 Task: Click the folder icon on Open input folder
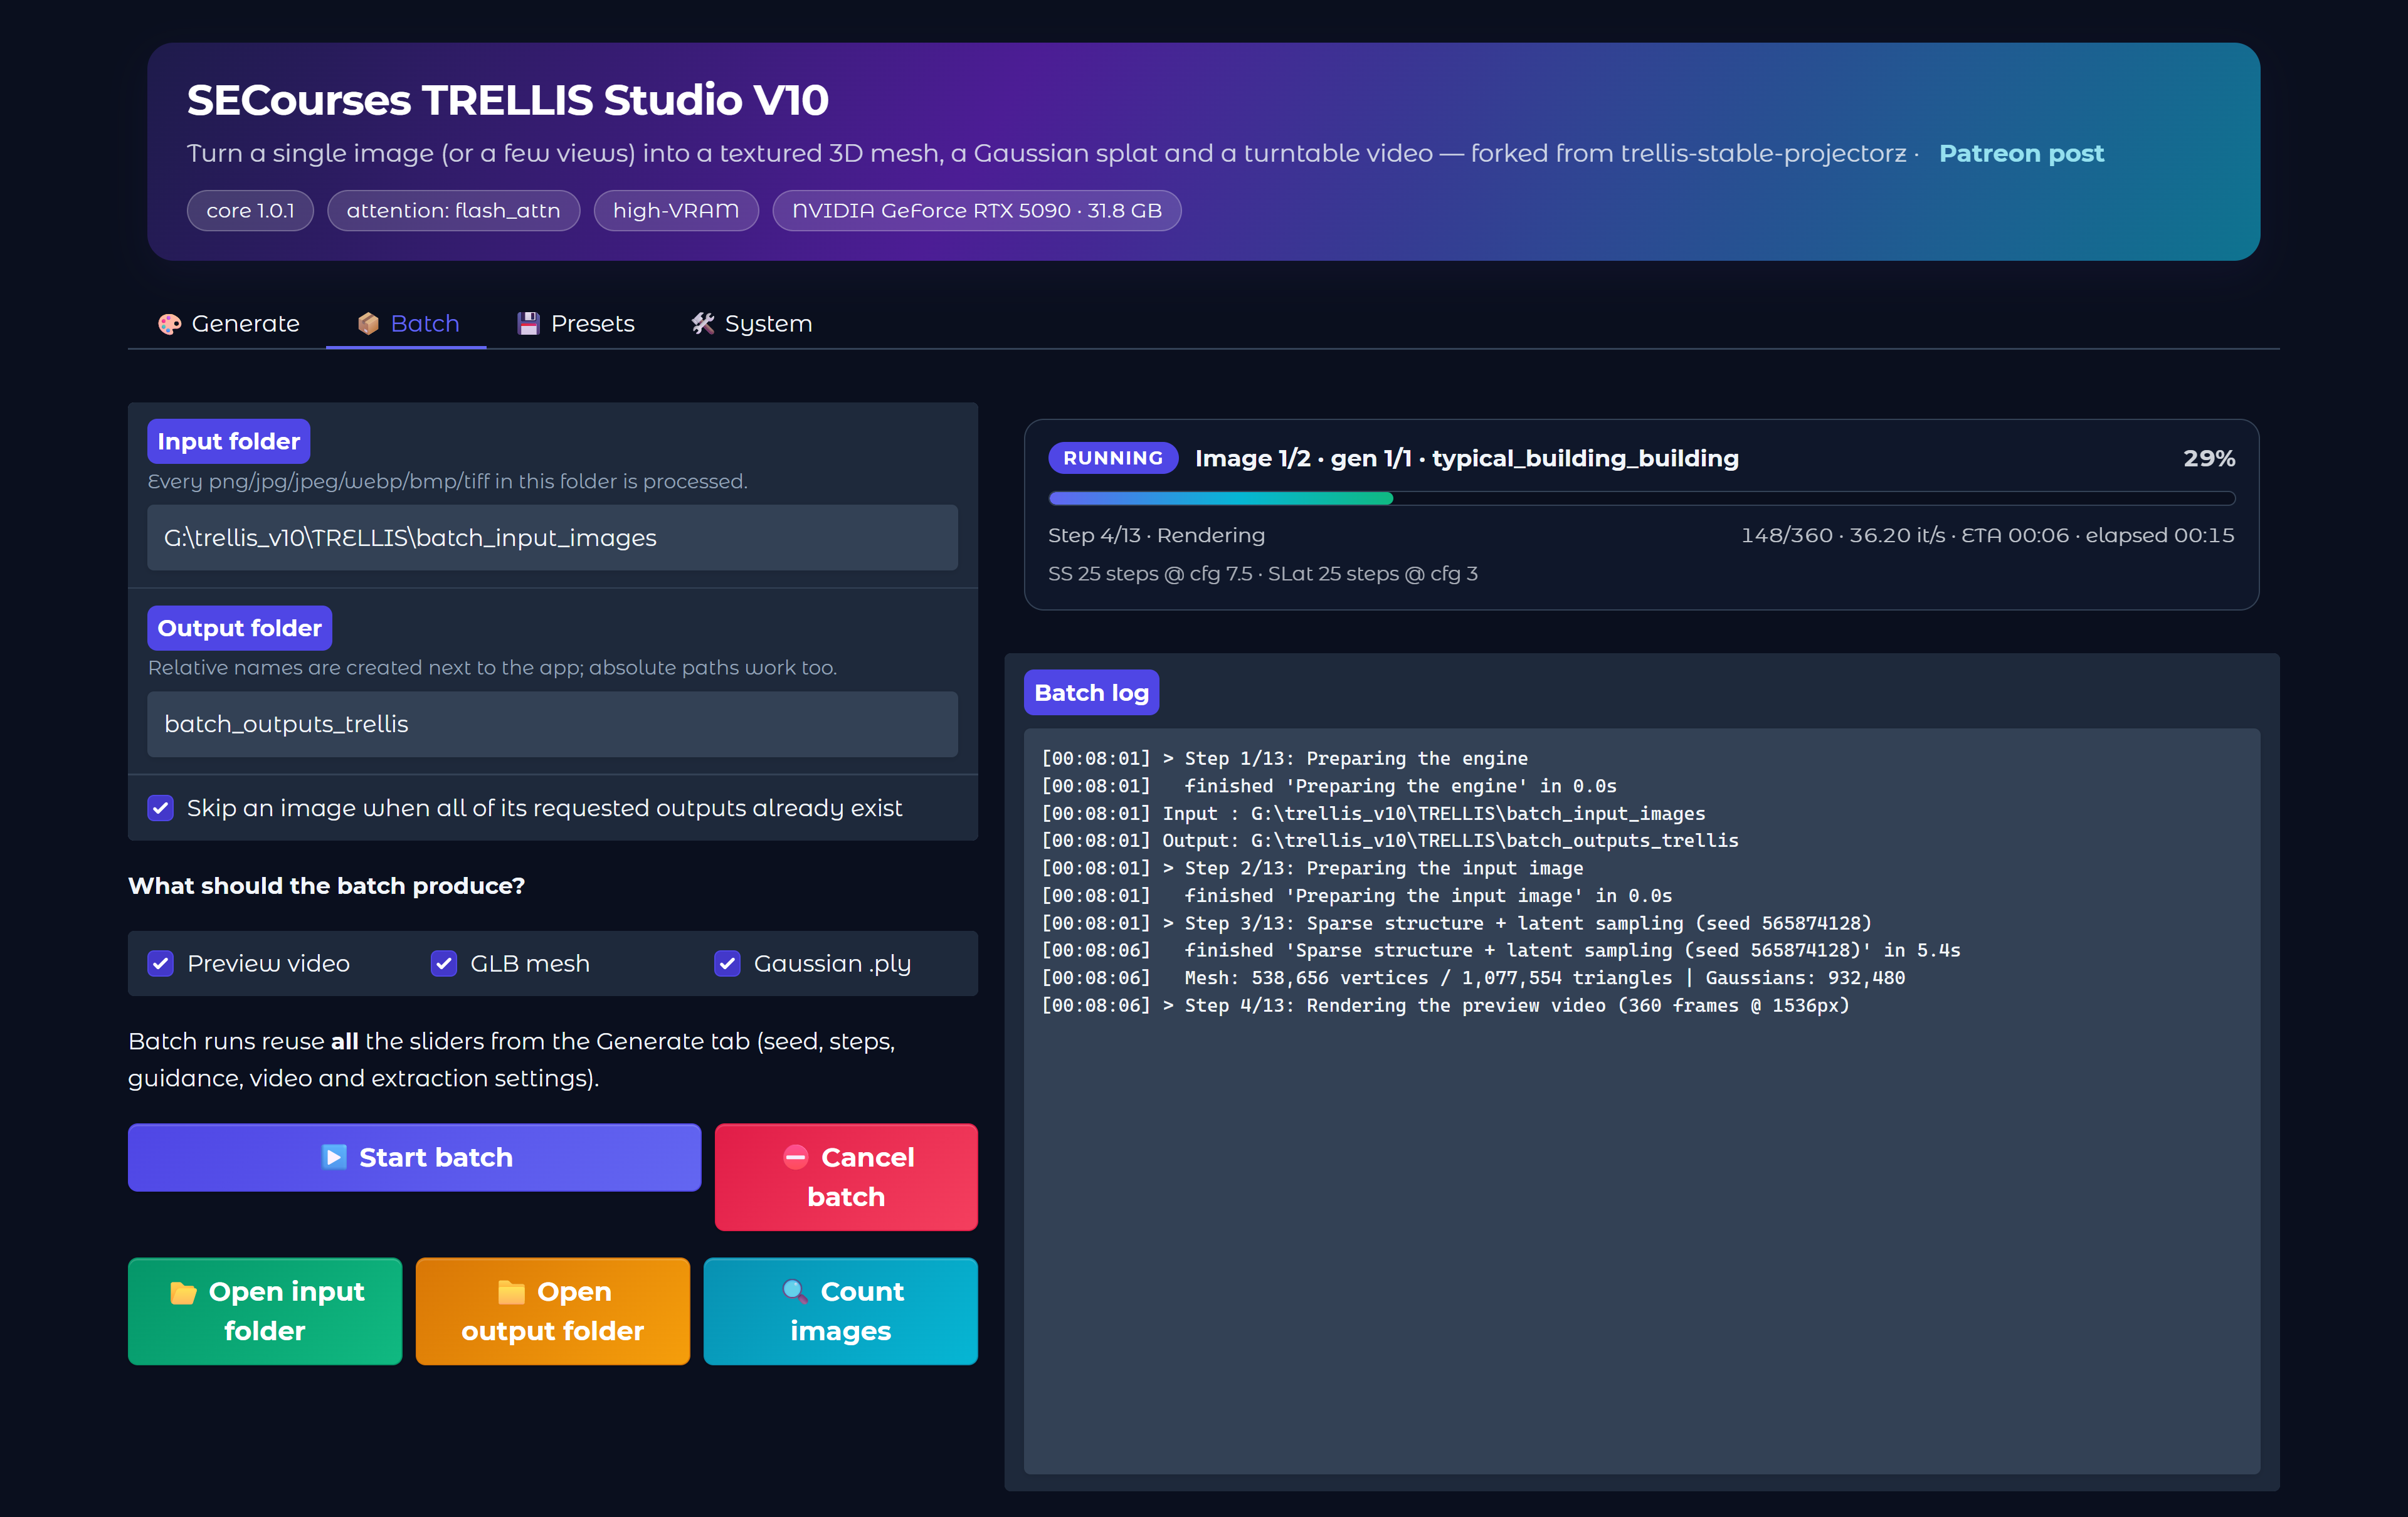coord(183,1292)
